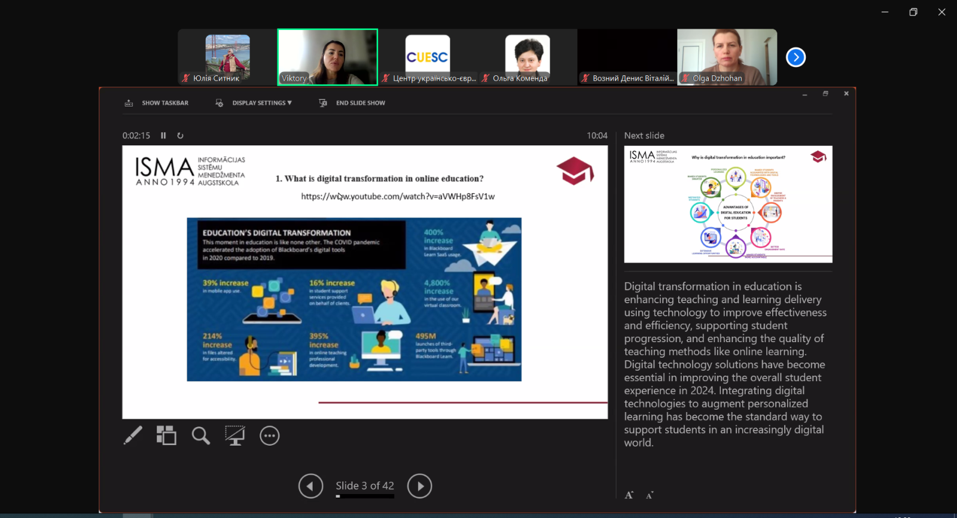Viewport: 957px width, 518px height.
Task: Open the See all slides grid
Action: pos(166,435)
